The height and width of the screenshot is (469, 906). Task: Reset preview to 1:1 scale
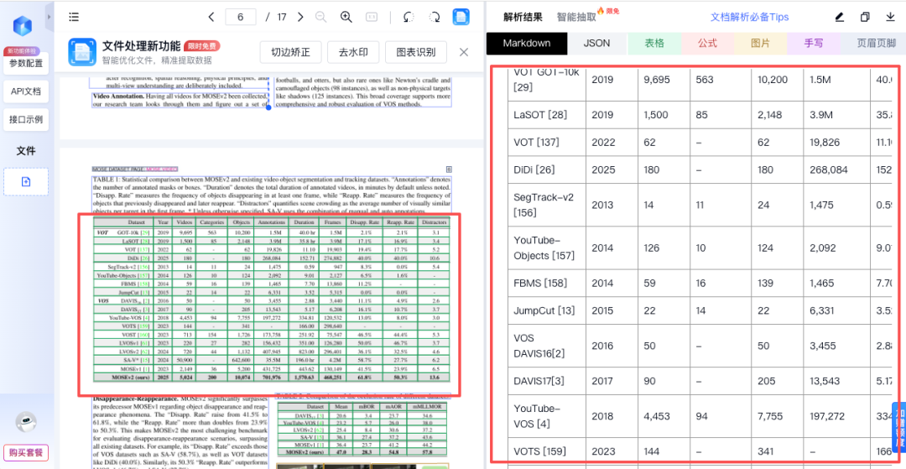point(372,17)
